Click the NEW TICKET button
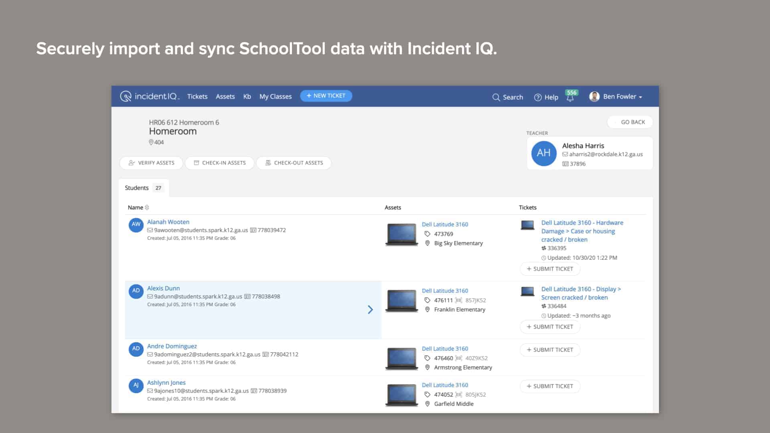This screenshot has height=433, width=770. click(x=326, y=95)
